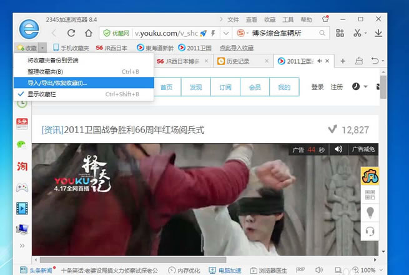Click the 登录 link
This screenshot has height=275, width=409.
coord(317,87)
